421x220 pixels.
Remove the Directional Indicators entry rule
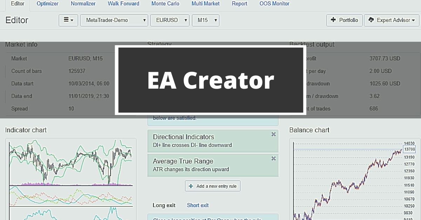273,134
